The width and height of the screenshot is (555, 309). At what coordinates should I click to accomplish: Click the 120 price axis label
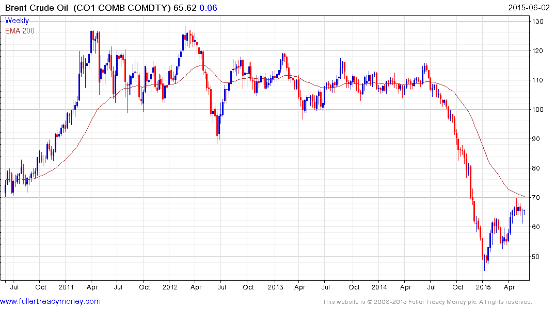(537, 51)
